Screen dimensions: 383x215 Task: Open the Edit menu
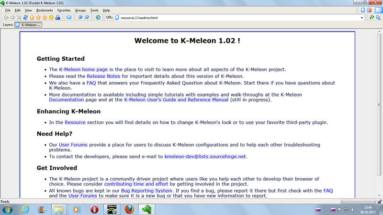[x=18, y=11]
